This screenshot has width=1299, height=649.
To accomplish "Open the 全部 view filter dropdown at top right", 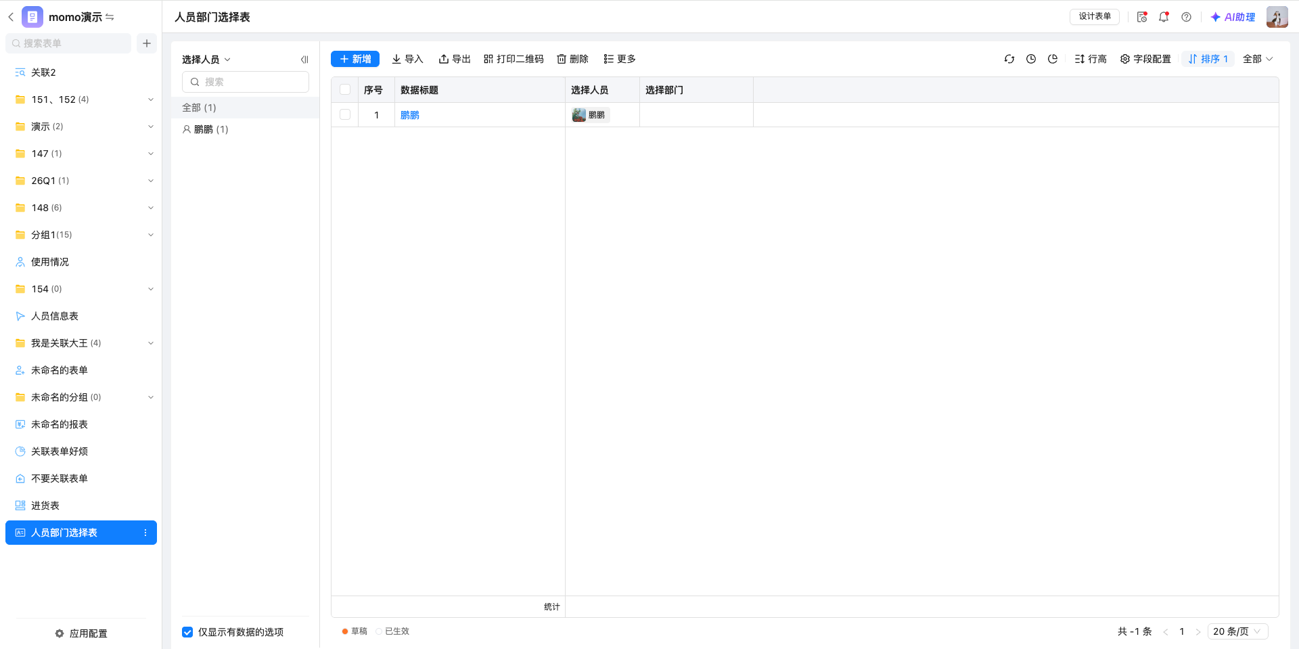I will [1258, 59].
